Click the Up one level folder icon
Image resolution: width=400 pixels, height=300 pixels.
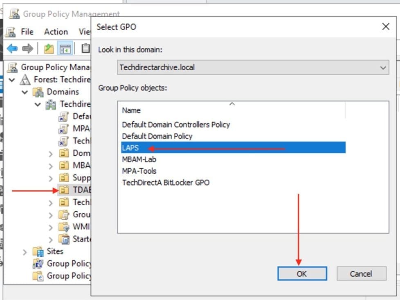click(49, 49)
